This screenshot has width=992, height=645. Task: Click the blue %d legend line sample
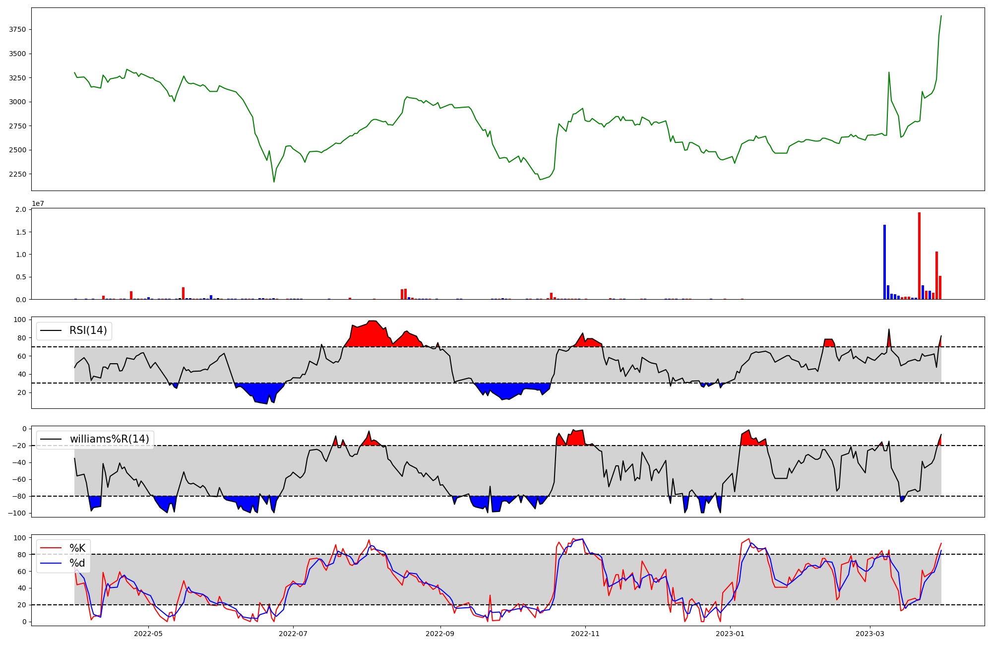tap(51, 563)
